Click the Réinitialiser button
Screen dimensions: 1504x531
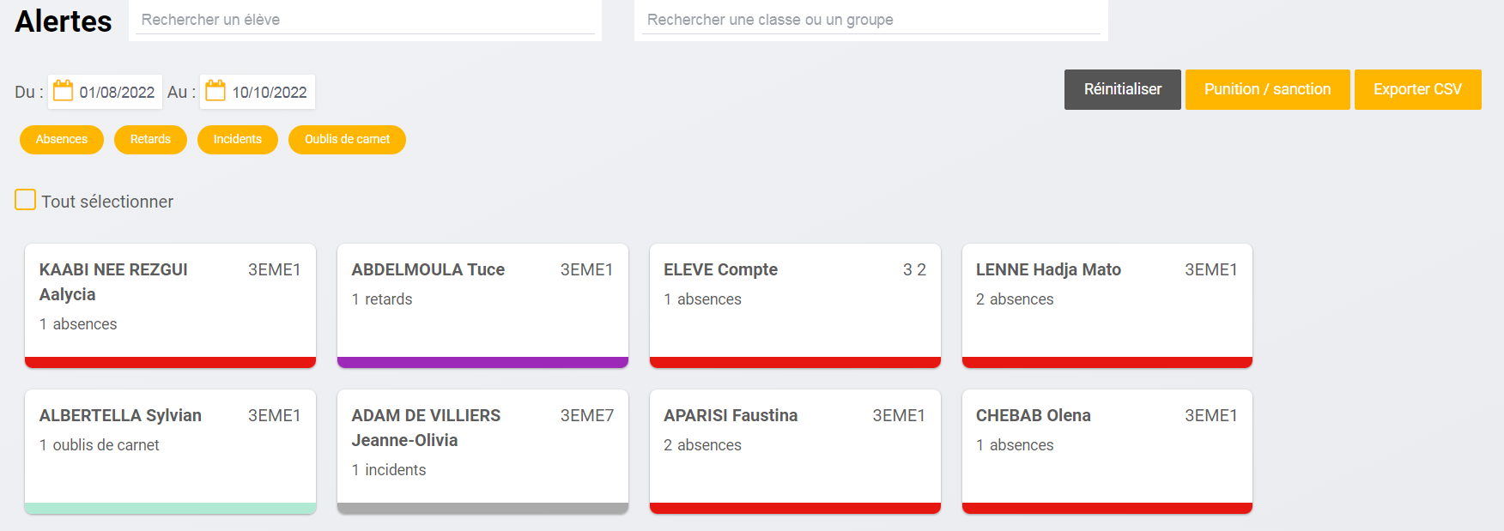point(1122,89)
